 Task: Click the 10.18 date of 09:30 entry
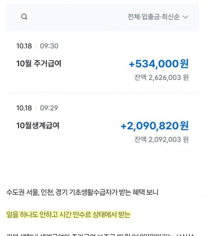[x=24, y=46]
